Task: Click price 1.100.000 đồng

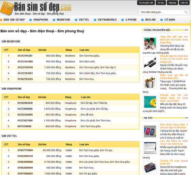Action: coord(52,120)
